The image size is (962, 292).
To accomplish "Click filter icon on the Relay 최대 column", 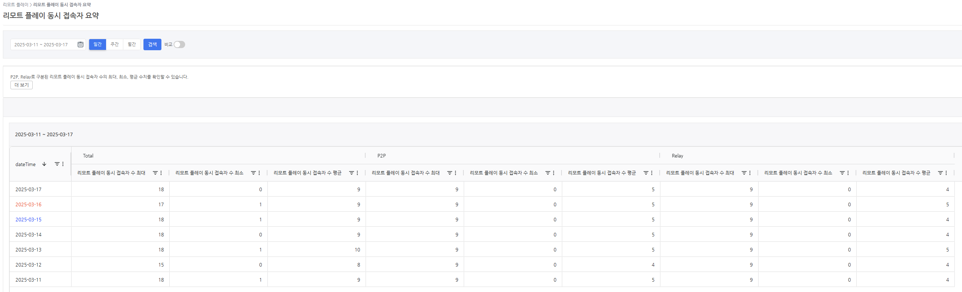I will (x=744, y=173).
